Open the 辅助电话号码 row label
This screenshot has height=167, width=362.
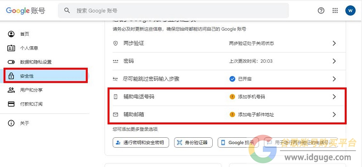coord(139,97)
